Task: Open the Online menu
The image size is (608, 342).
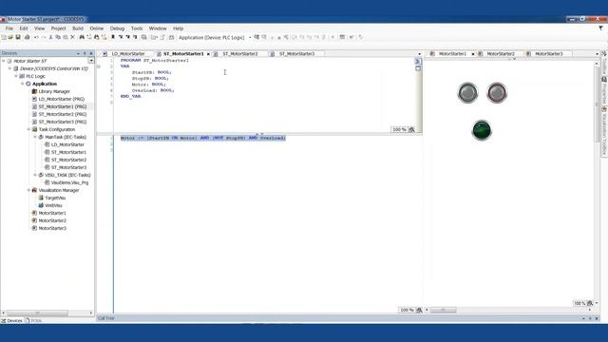Action: 97,28
